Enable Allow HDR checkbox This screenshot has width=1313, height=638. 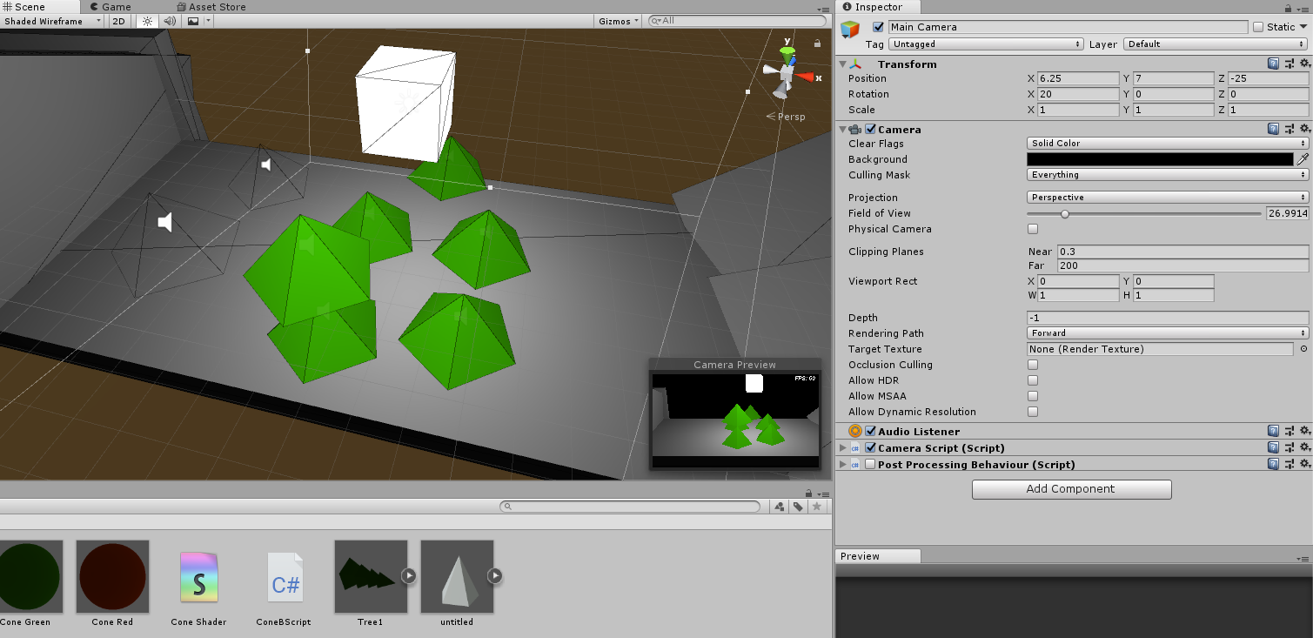click(1033, 380)
